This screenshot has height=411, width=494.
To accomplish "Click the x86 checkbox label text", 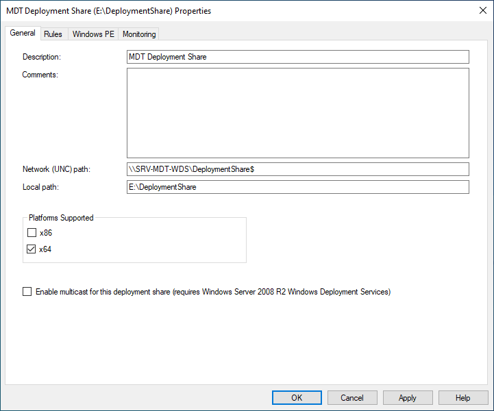I will pos(46,233).
